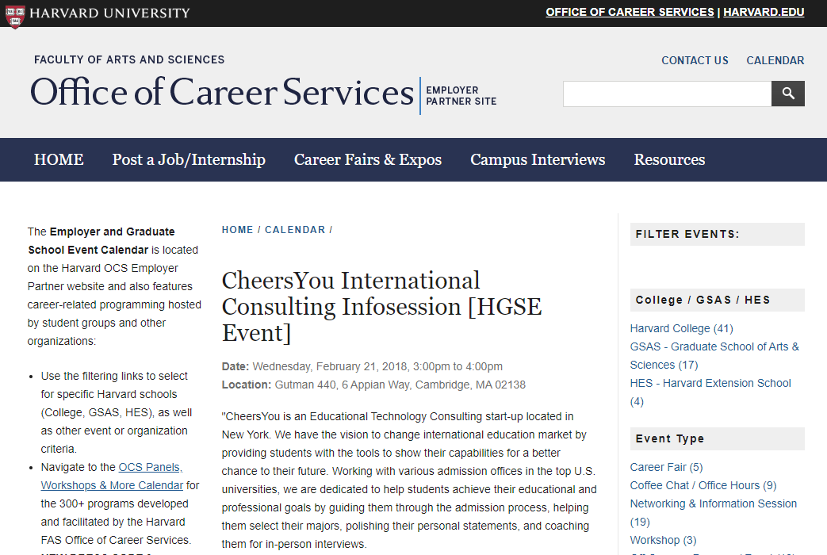
Task: Click the Harvard University wordmark in top bar
Action: point(109,13)
